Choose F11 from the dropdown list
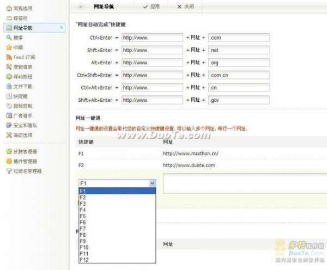 117,254
